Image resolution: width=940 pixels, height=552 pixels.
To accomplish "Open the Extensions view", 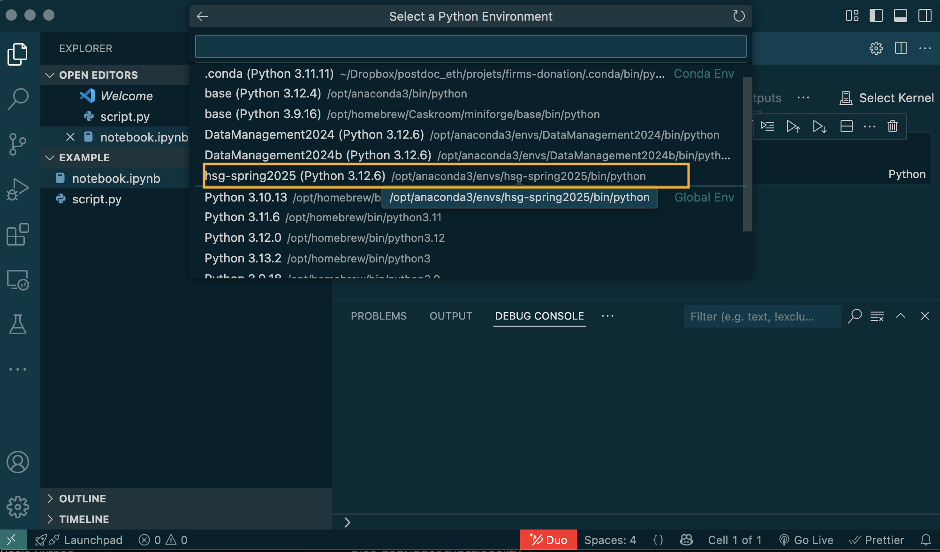I will [18, 234].
